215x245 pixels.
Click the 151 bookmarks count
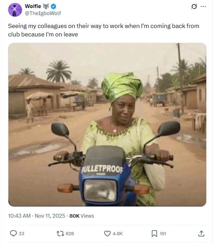pyautogui.click(x=163, y=234)
